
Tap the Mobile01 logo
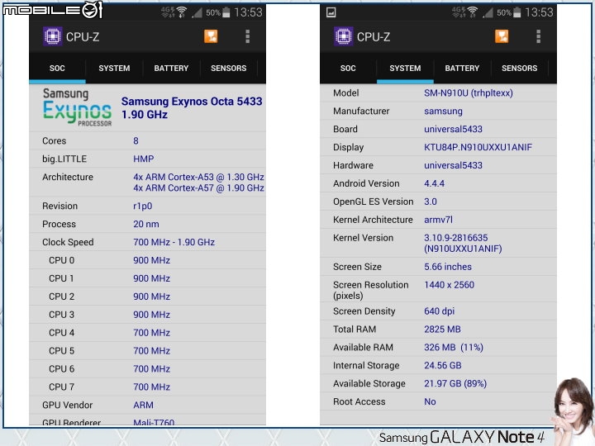click(53, 9)
